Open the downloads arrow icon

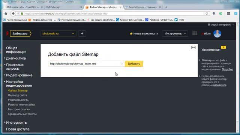(x=214, y=13)
